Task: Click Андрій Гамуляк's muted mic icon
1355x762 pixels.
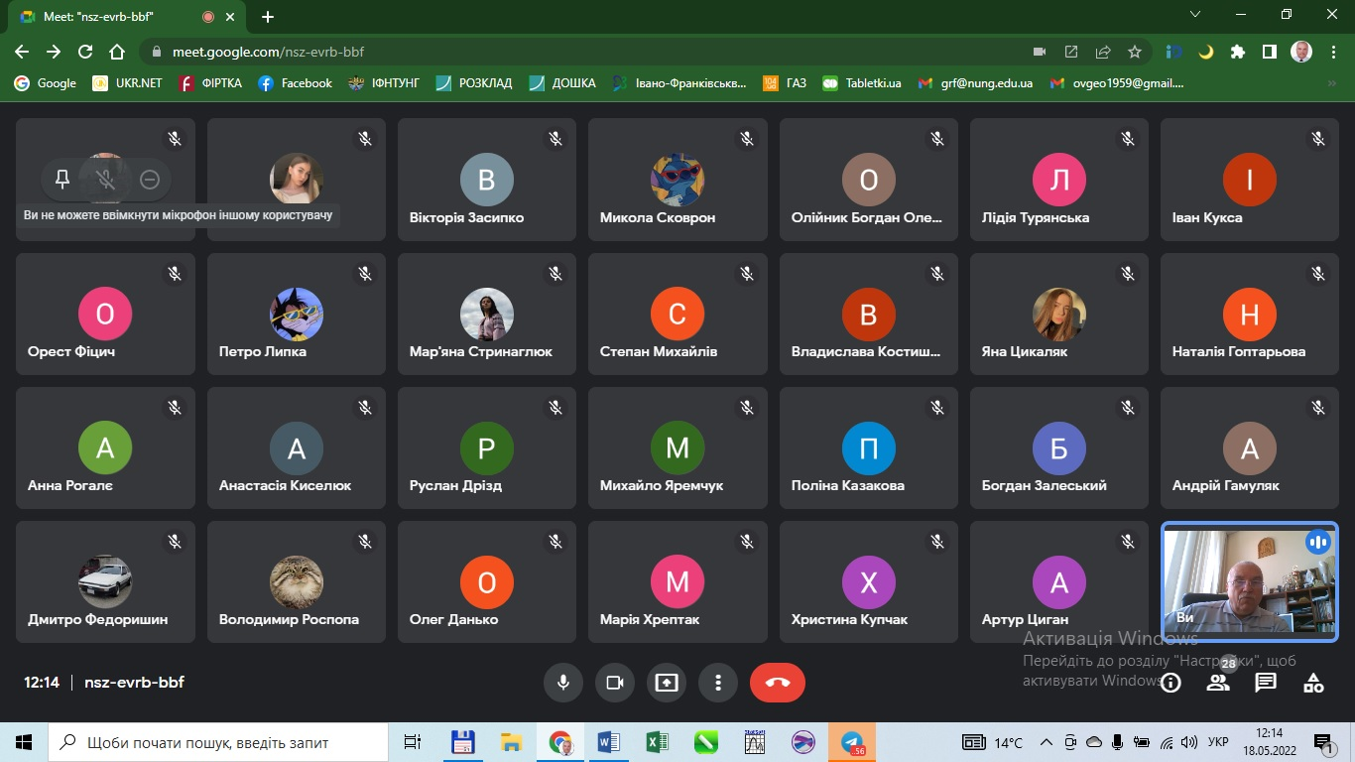Action: (x=1318, y=407)
